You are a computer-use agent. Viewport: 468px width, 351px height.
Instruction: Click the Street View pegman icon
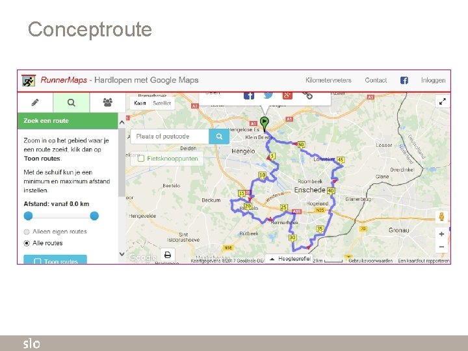coord(441,216)
